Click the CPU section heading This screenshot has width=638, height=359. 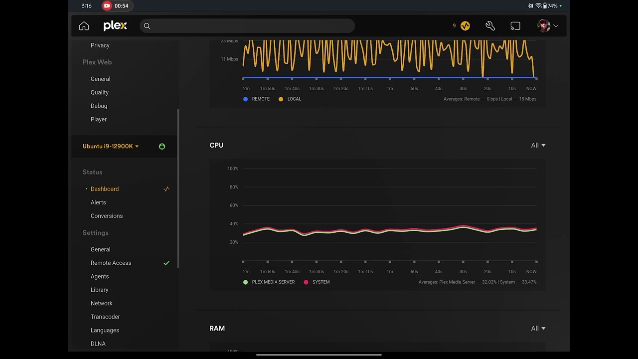(x=216, y=145)
